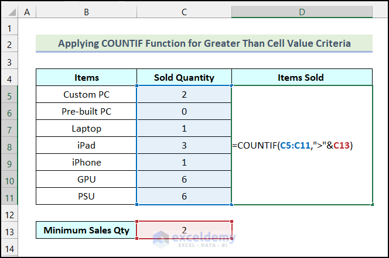Select row 2 header
This screenshot has width=389, height=258.
coord(10,44)
